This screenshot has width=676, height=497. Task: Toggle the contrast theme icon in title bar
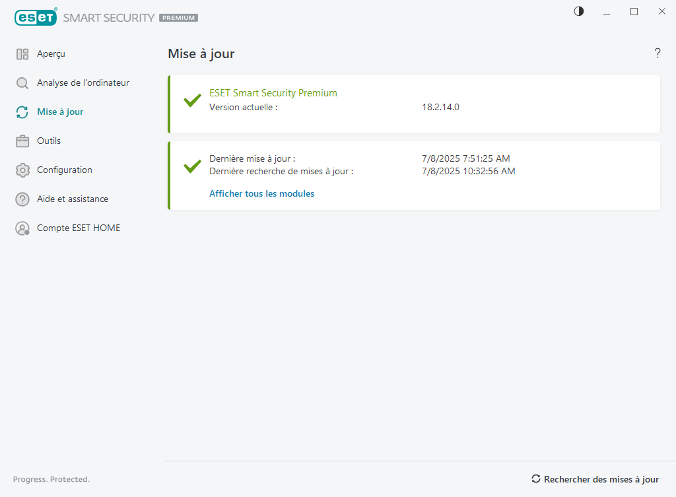(579, 11)
